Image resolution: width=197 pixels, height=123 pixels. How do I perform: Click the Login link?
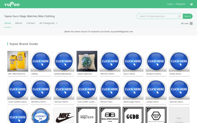coord(170,4)
